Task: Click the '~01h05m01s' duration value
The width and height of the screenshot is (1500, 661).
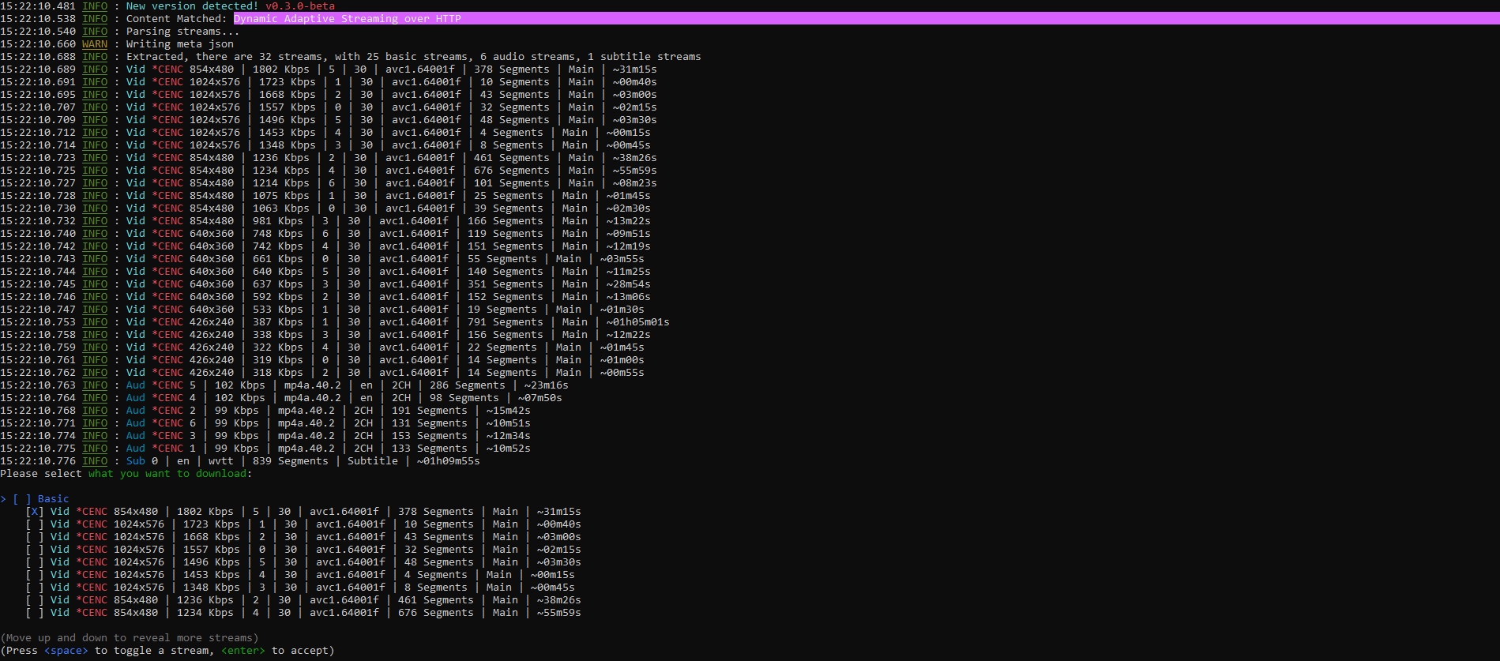Action: pyautogui.click(x=638, y=322)
